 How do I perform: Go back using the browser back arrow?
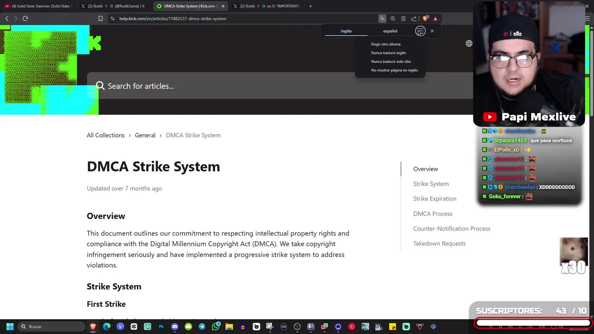(6, 19)
